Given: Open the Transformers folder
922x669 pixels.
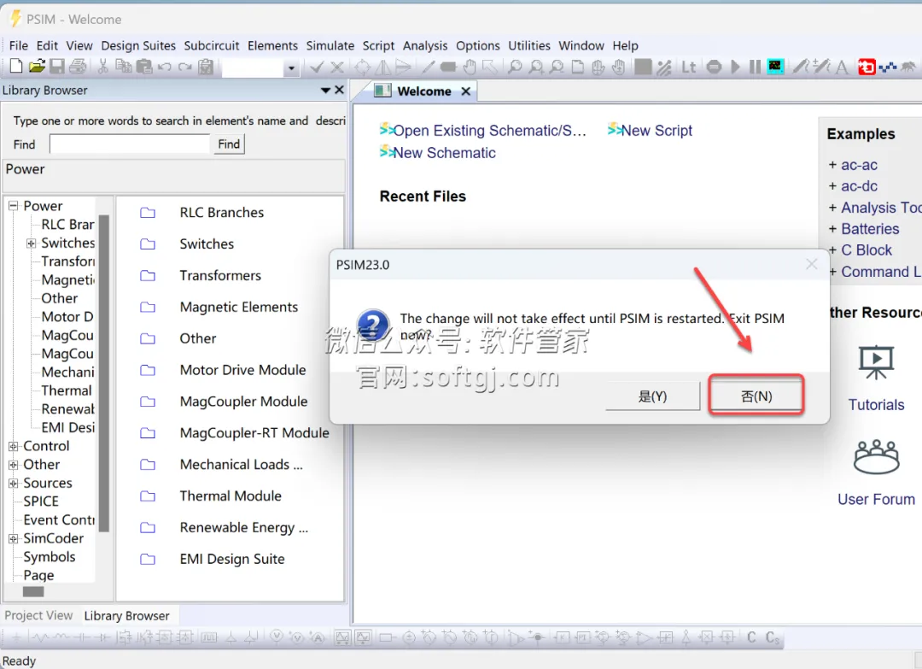Looking at the screenshot, I should click(x=220, y=275).
